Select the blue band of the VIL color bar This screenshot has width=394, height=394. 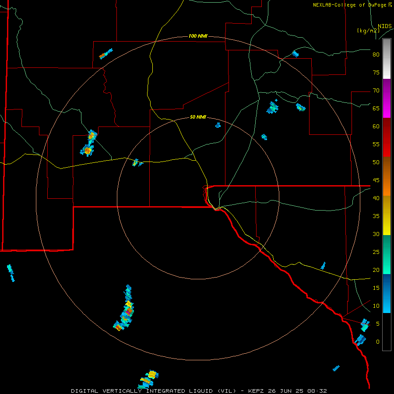coord(387,293)
